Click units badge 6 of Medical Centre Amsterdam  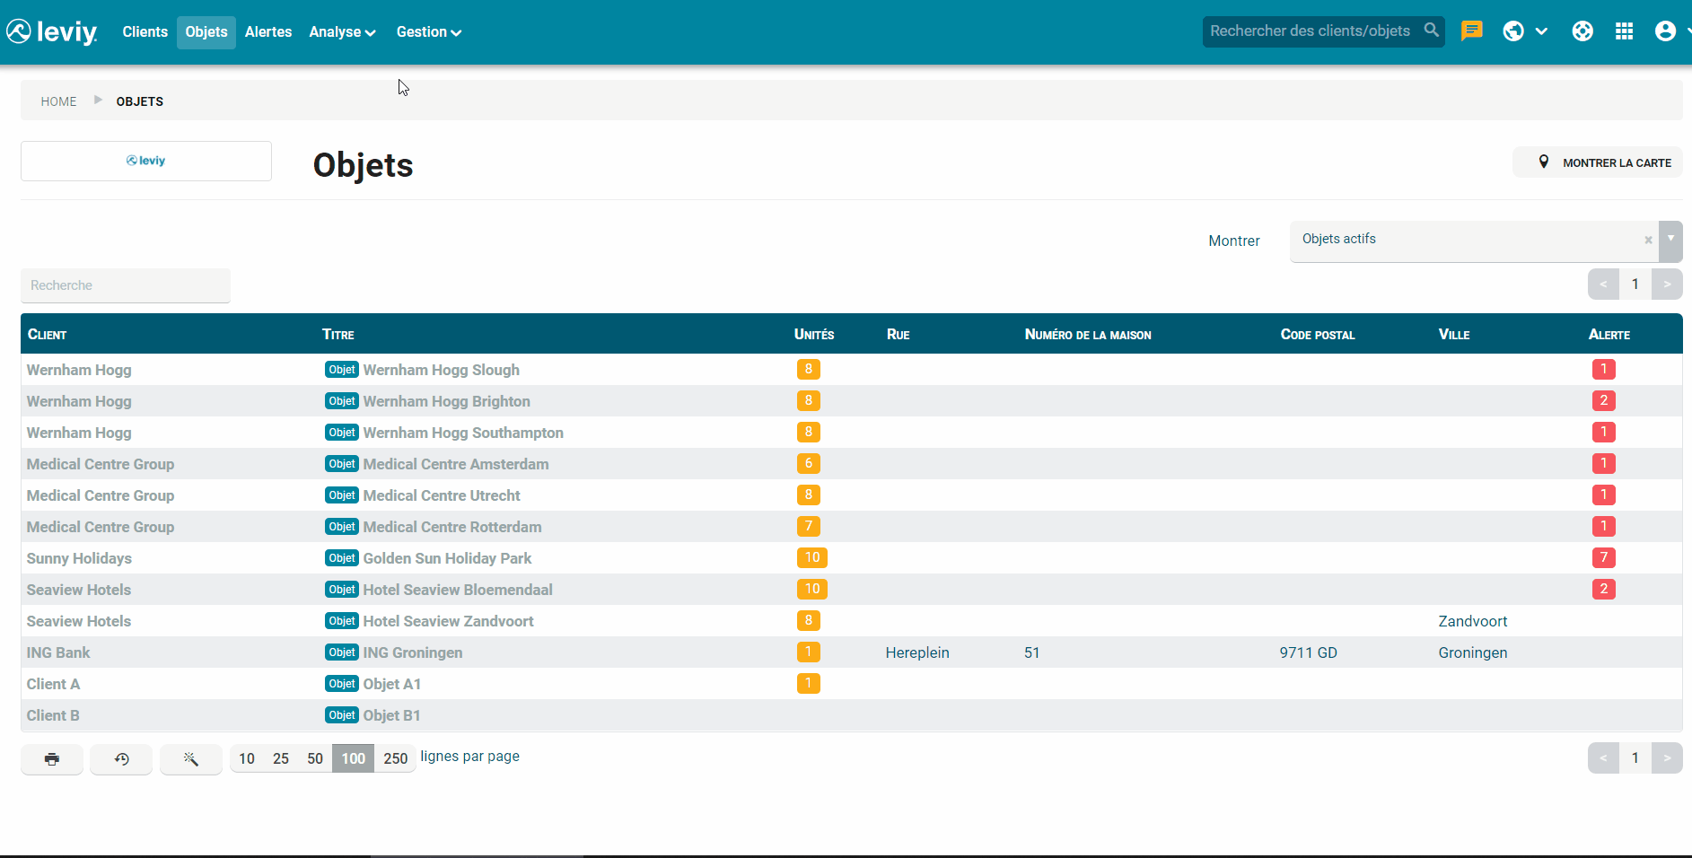pyautogui.click(x=809, y=464)
